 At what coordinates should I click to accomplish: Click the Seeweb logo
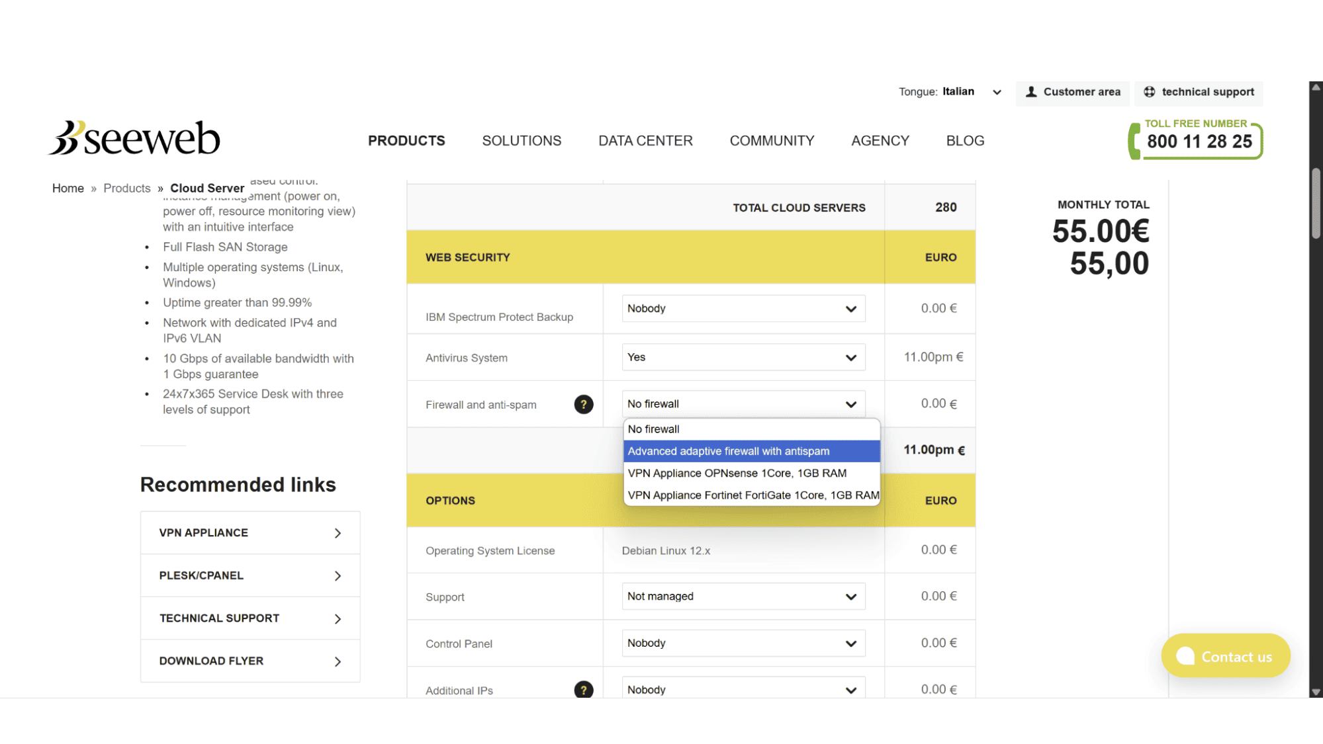tap(134, 138)
